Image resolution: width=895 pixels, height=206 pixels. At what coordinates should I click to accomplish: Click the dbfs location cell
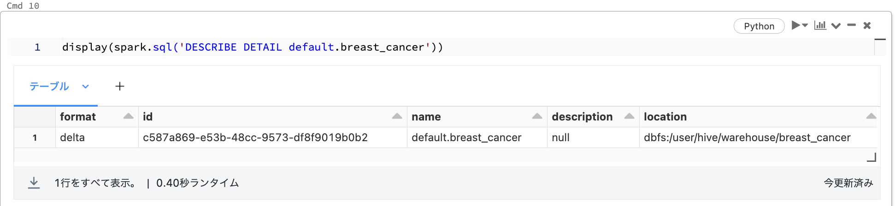pyautogui.click(x=747, y=137)
